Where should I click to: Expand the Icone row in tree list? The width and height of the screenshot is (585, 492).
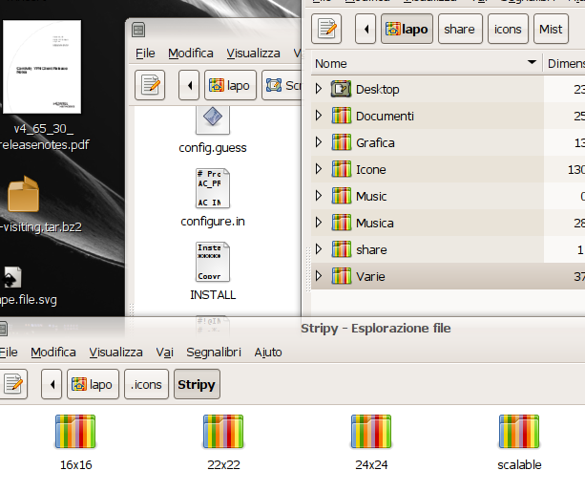tap(318, 168)
